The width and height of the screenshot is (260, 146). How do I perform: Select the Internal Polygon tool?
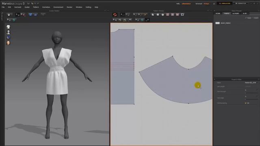[168, 15]
